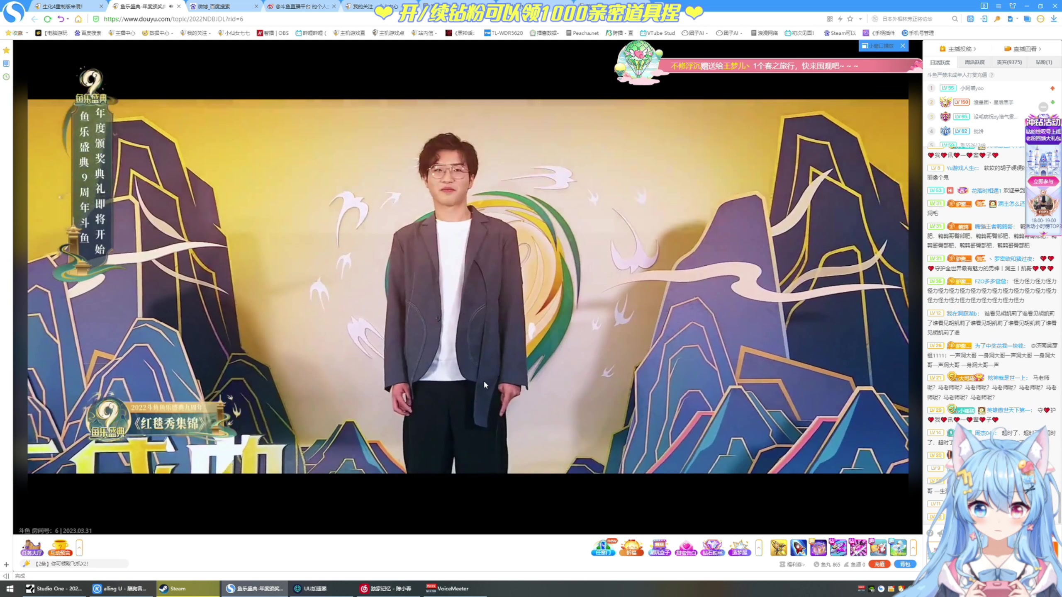The width and height of the screenshot is (1062, 597).
Task: Click the orange 充值 recharge button
Action: click(x=880, y=564)
